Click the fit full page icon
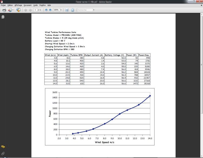The height and width of the screenshot is (158, 203). click(73, 10)
